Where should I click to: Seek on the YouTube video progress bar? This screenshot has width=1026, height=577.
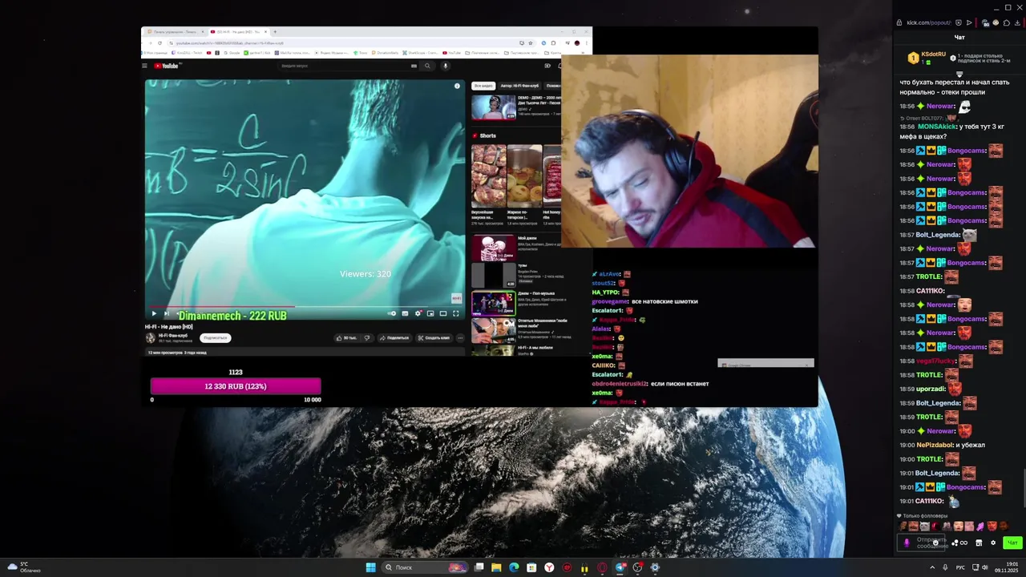point(305,306)
